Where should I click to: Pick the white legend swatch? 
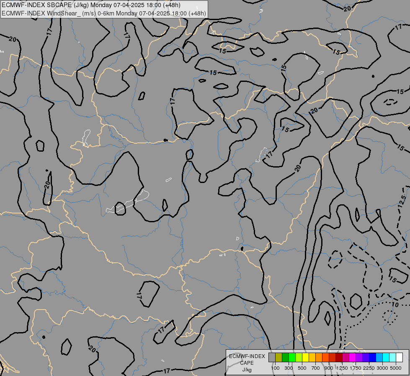pyautogui.click(x=399, y=357)
